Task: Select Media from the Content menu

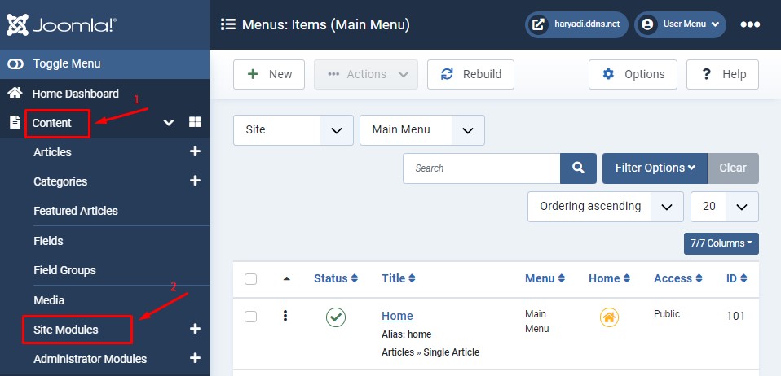Action: (x=49, y=300)
